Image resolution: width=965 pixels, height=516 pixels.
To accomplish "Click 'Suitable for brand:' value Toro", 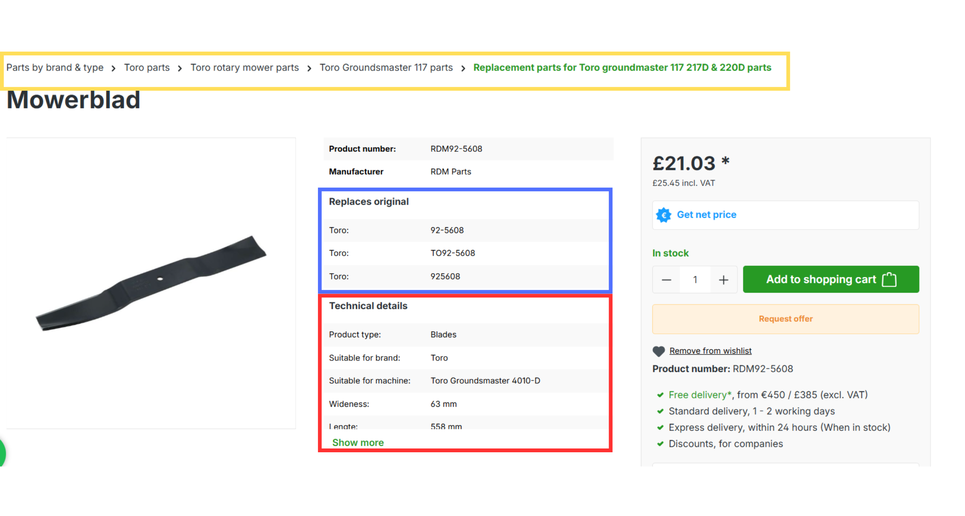I will [439, 358].
